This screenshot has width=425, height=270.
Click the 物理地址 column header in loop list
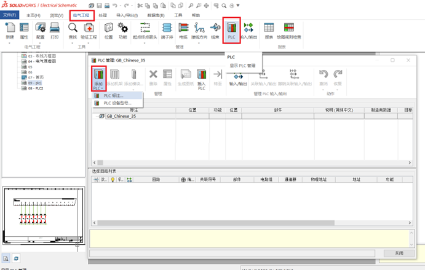click(x=319, y=179)
